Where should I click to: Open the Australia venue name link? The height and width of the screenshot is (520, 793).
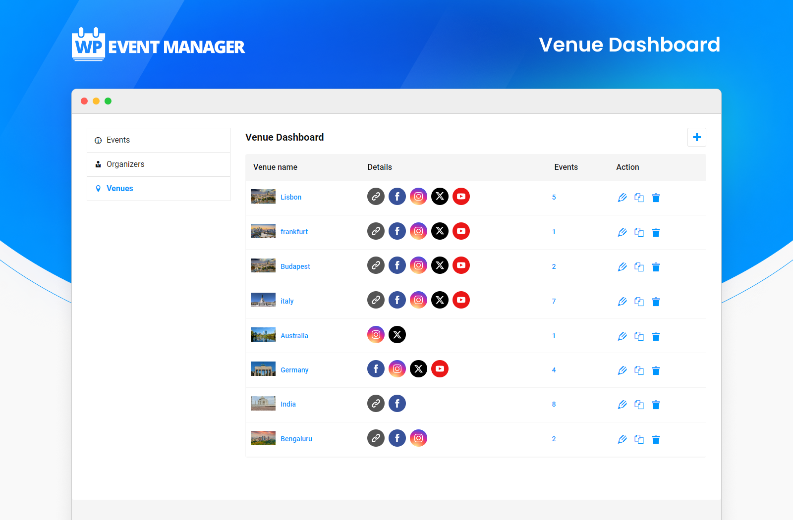(x=294, y=336)
